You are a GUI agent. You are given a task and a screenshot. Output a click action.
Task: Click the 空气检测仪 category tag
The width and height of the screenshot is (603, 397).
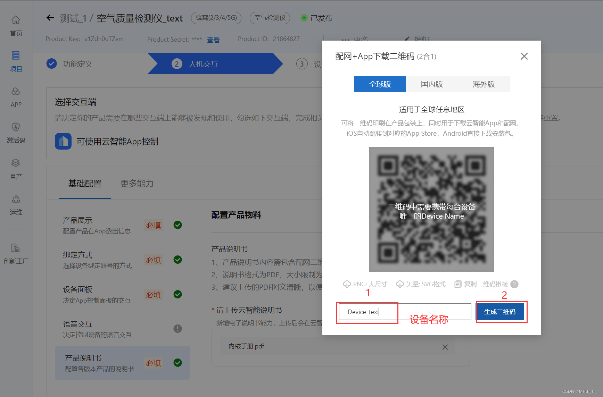pos(270,18)
